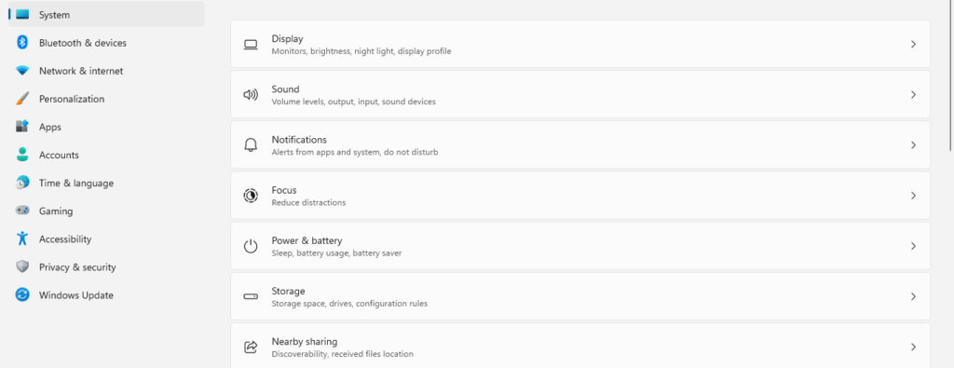Image resolution: width=954 pixels, height=368 pixels.
Task: Click the Windows Update sync icon
Action: coord(22,294)
